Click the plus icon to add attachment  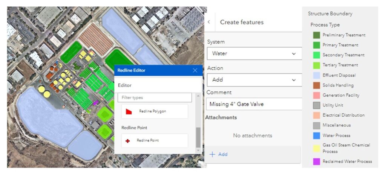pos(212,154)
